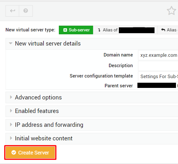Open Server configuration template dropdown
The width and height of the screenshot is (178, 164).
(158, 76)
